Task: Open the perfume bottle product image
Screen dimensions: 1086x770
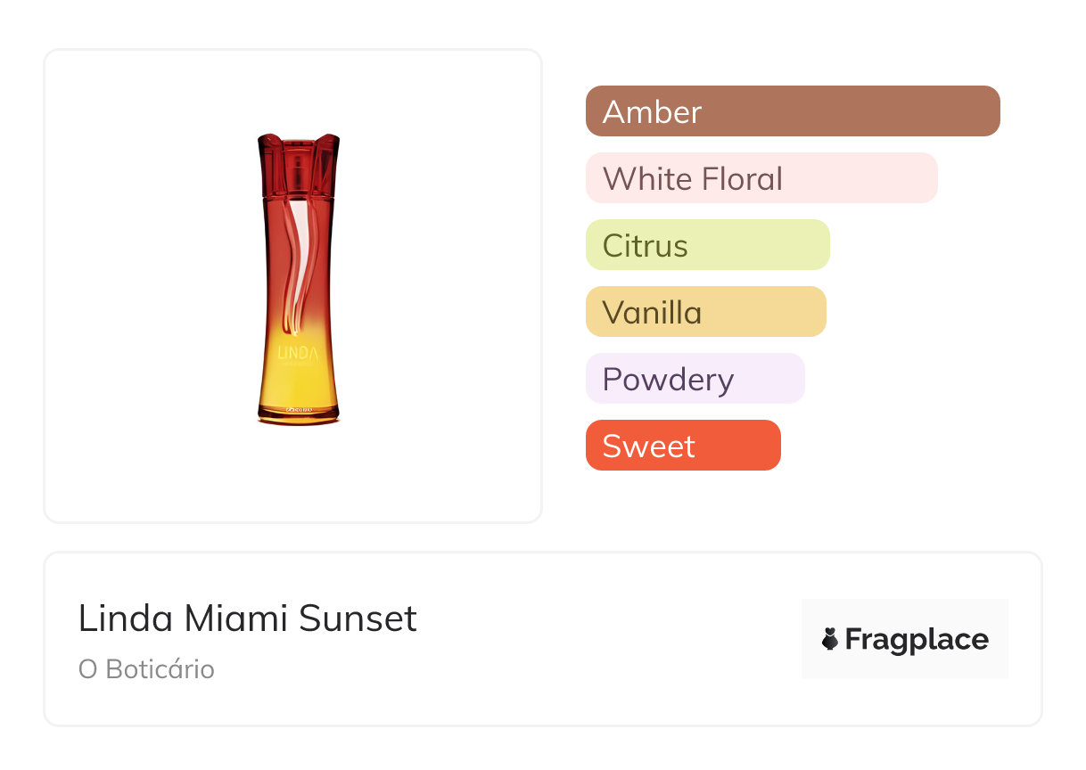Action: (x=299, y=279)
